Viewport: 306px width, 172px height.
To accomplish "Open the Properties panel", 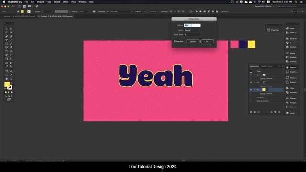I will [x=273, y=30].
